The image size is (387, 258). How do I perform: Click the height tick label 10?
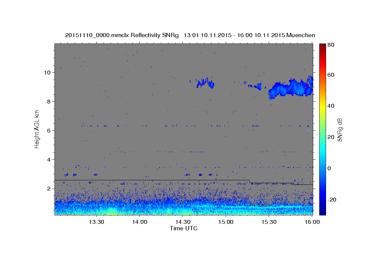[48, 72]
